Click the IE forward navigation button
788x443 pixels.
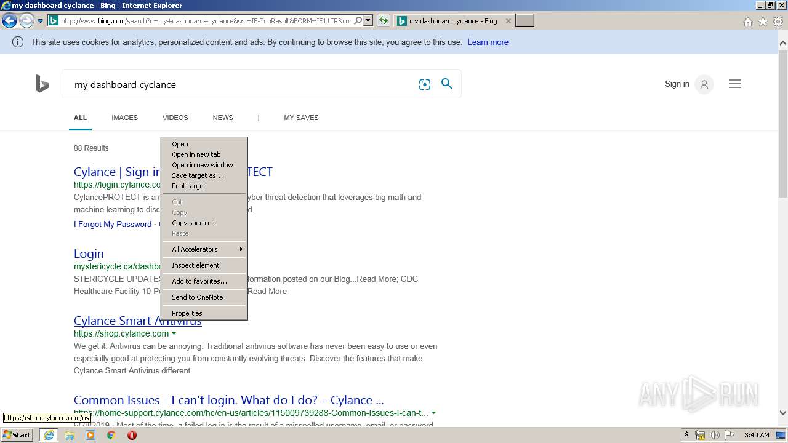[26, 21]
